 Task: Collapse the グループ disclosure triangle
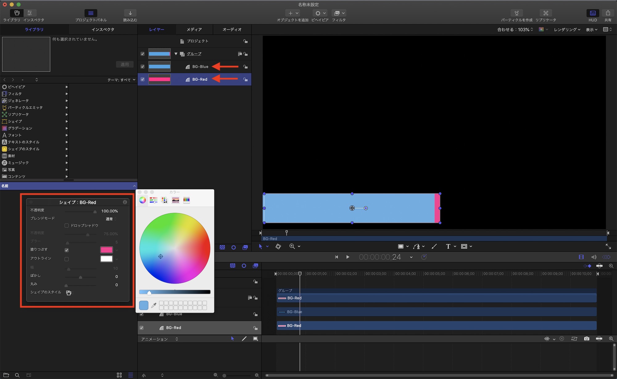[176, 54]
